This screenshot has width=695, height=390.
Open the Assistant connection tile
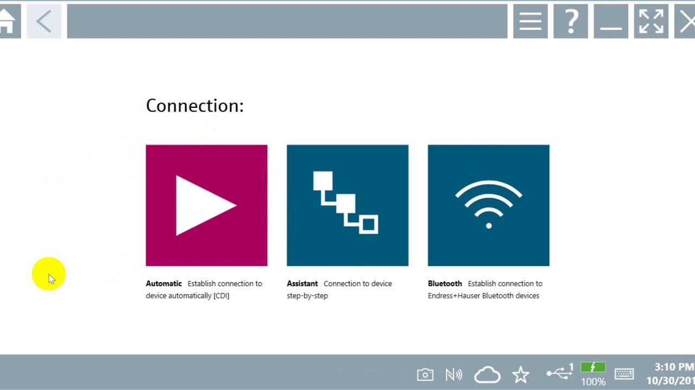pyautogui.click(x=347, y=205)
